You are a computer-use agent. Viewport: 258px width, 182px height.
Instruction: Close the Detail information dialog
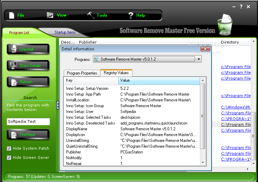pyautogui.click(x=205, y=49)
